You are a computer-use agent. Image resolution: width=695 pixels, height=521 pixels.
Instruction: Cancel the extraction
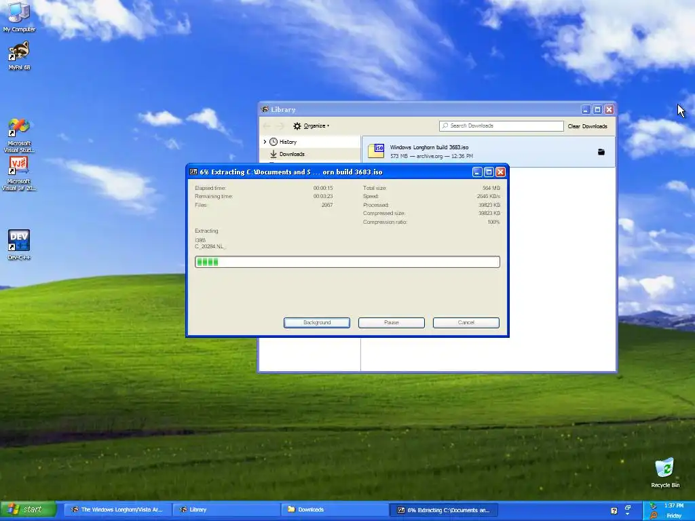466,322
